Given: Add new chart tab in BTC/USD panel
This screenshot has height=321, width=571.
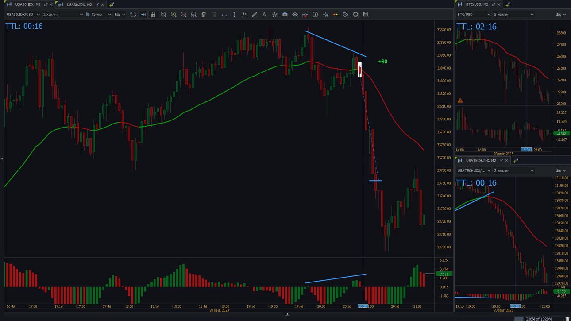Looking at the screenshot, I should click(508, 4).
